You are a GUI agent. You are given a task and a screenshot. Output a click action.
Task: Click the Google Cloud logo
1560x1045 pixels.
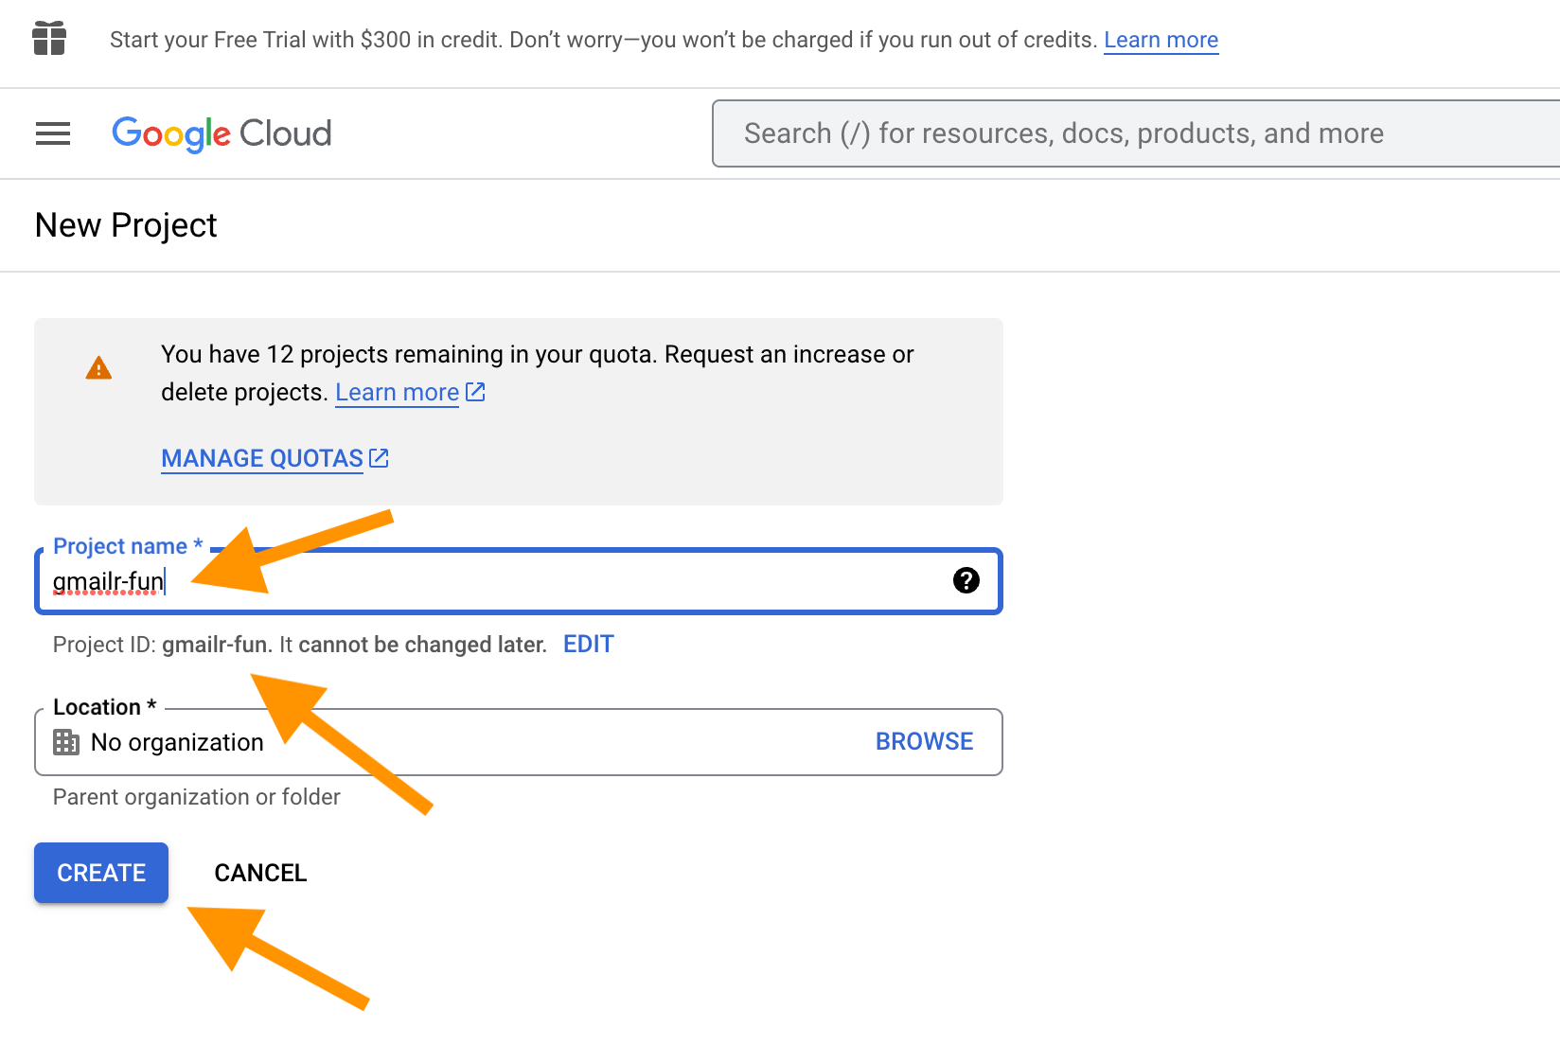pyautogui.click(x=222, y=133)
